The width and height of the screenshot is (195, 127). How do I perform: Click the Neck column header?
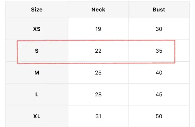coord(98,9)
